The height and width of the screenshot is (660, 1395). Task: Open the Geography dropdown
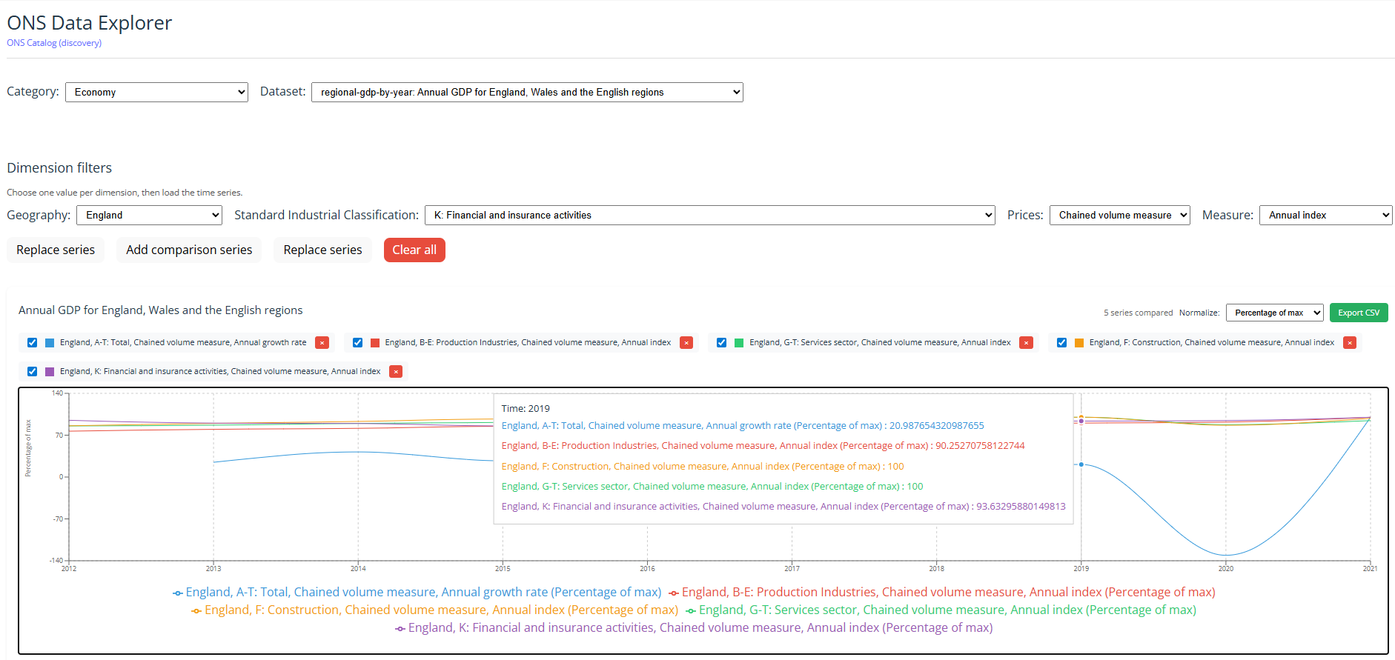pyautogui.click(x=149, y=215)
